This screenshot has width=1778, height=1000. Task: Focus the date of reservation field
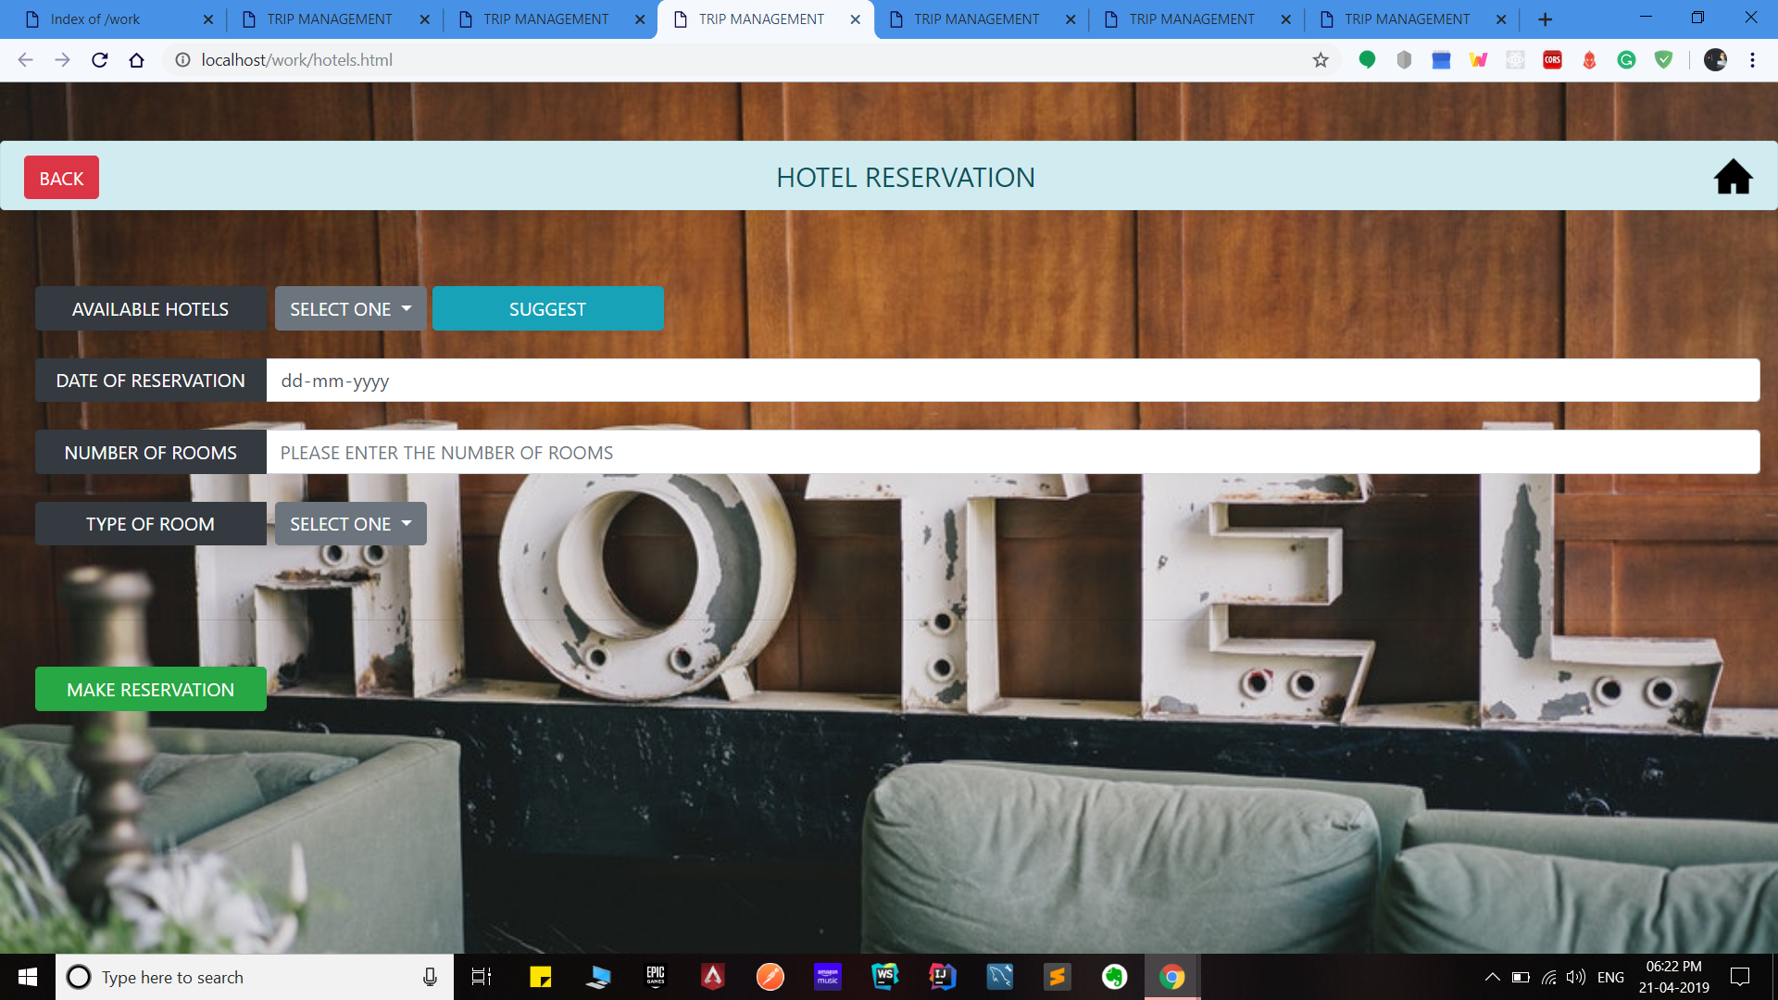pyautogui.click(x=1012, y=381)
